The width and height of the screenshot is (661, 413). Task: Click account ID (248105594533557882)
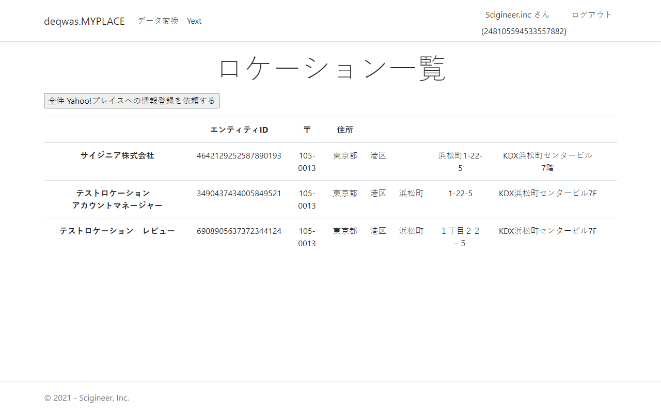[x=524, y=31]
